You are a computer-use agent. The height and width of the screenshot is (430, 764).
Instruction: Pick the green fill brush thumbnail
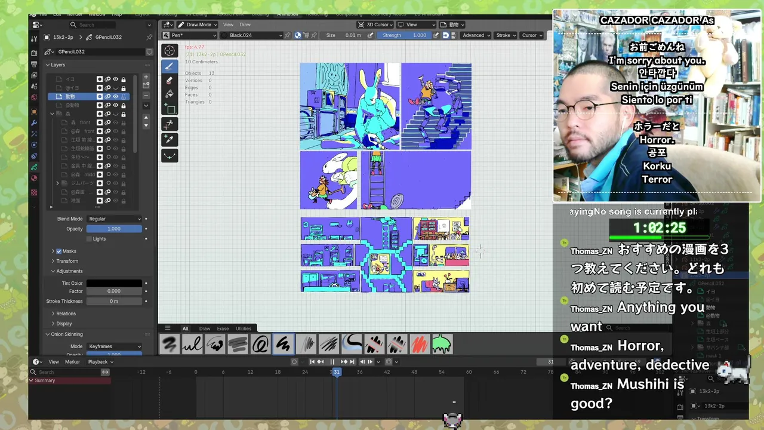442,344
